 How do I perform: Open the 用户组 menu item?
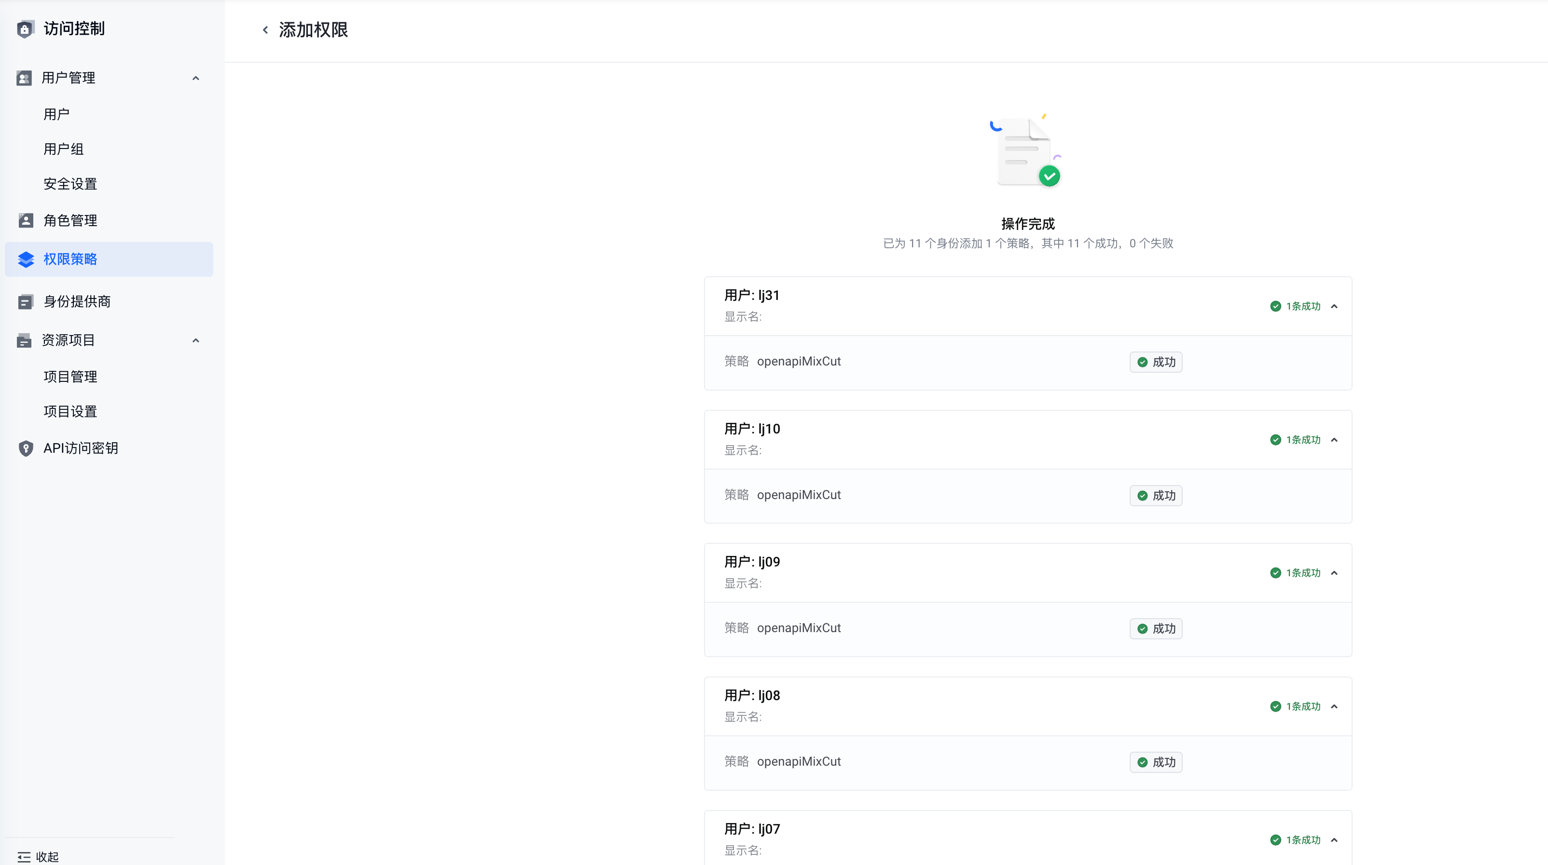63,149
